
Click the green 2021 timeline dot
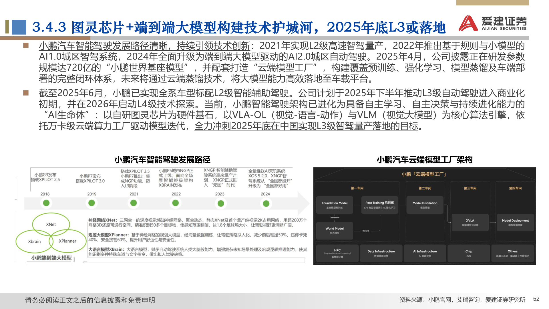click(134, 203)
